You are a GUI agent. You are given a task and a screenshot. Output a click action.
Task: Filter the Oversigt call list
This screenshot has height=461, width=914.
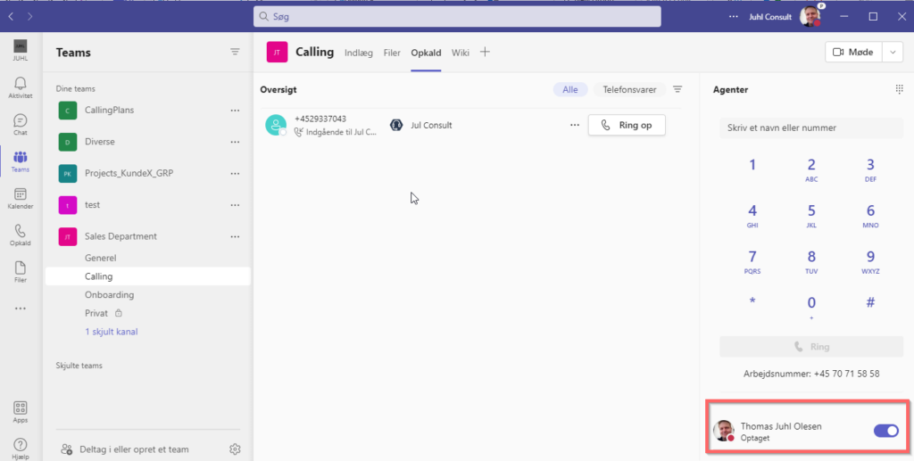[x=677, y=90]
